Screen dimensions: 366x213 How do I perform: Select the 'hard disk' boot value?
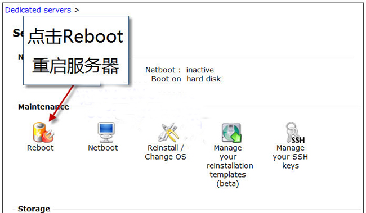(x=203, y=79)
